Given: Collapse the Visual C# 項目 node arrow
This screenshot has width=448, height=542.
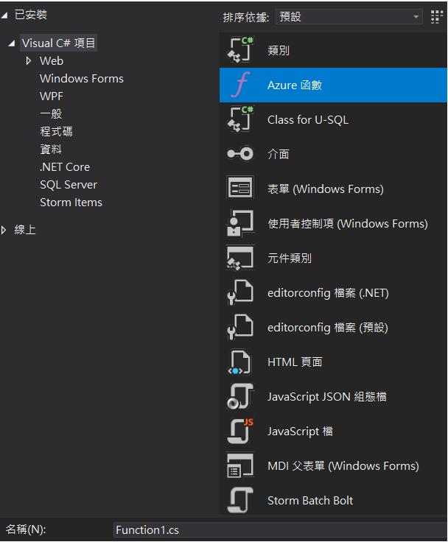Looking at the screenshot, I should [12, 43].
